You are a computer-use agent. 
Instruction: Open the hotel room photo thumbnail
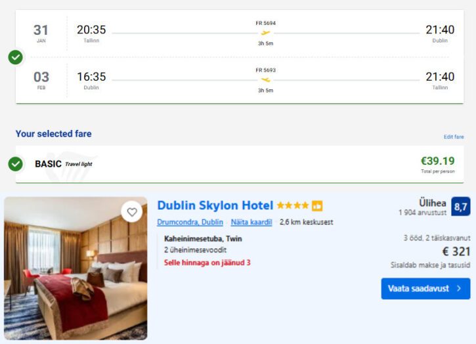(x=76, y=269)
